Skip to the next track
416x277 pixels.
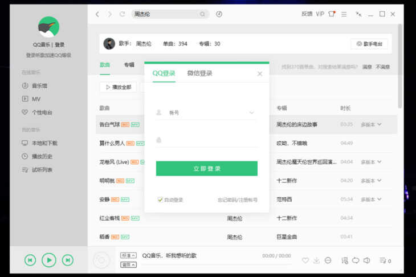tap(68, 260)
